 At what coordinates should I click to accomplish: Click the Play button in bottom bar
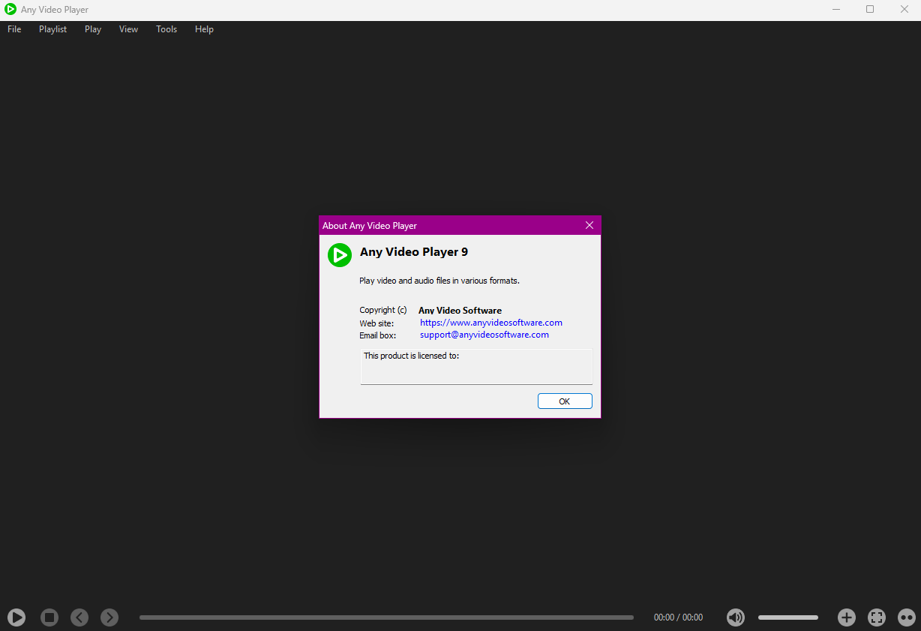coord(16,617)
